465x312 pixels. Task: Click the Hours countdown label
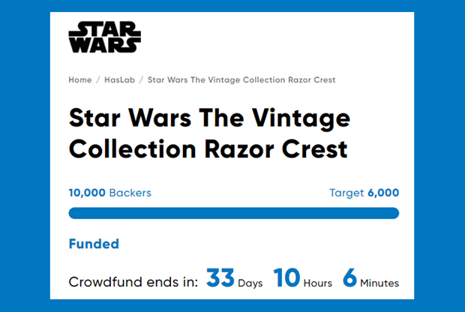[x=318, y=283]
